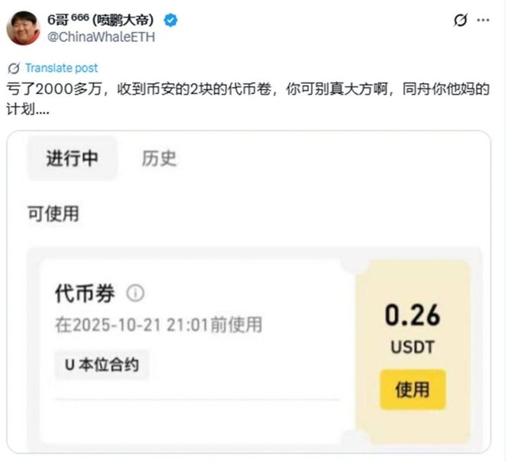Click the 0.26 voucher amount

coord(413,315)
